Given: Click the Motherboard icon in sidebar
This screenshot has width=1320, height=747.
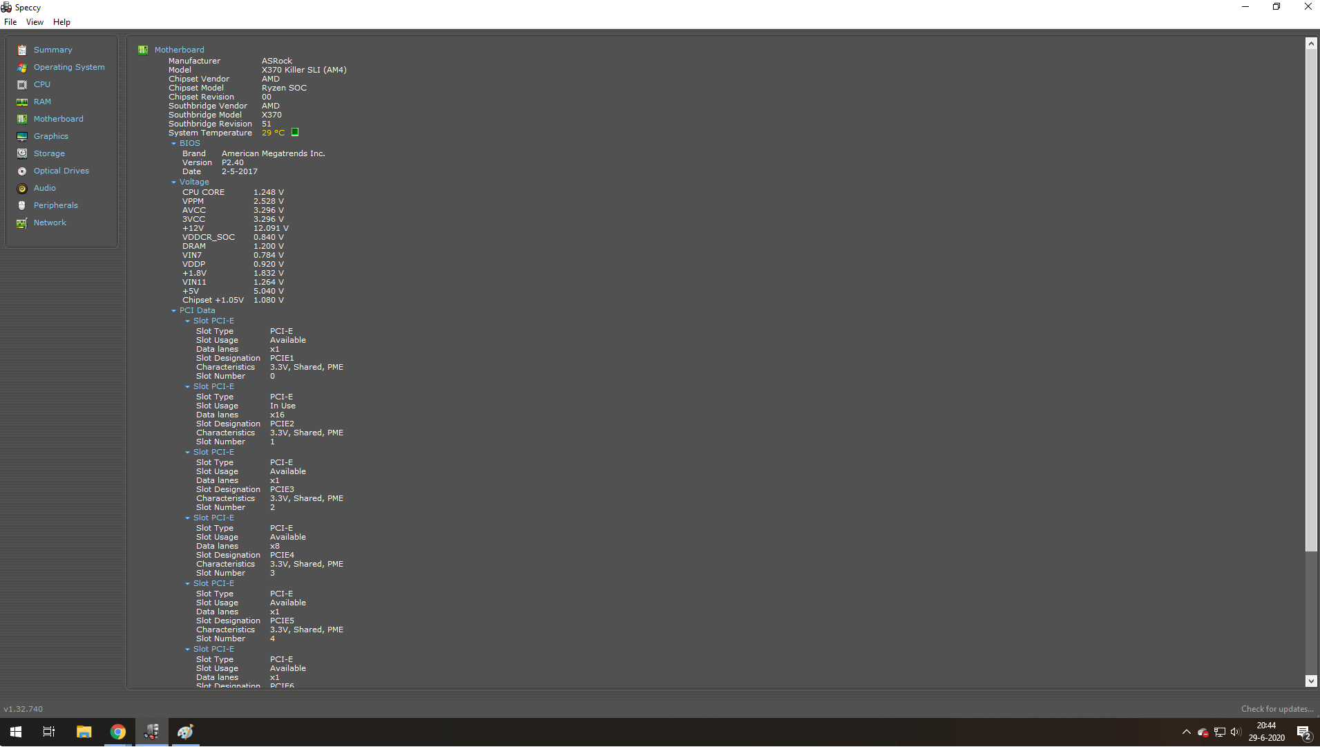Looking at the screenshot, I should pos(22,119).
